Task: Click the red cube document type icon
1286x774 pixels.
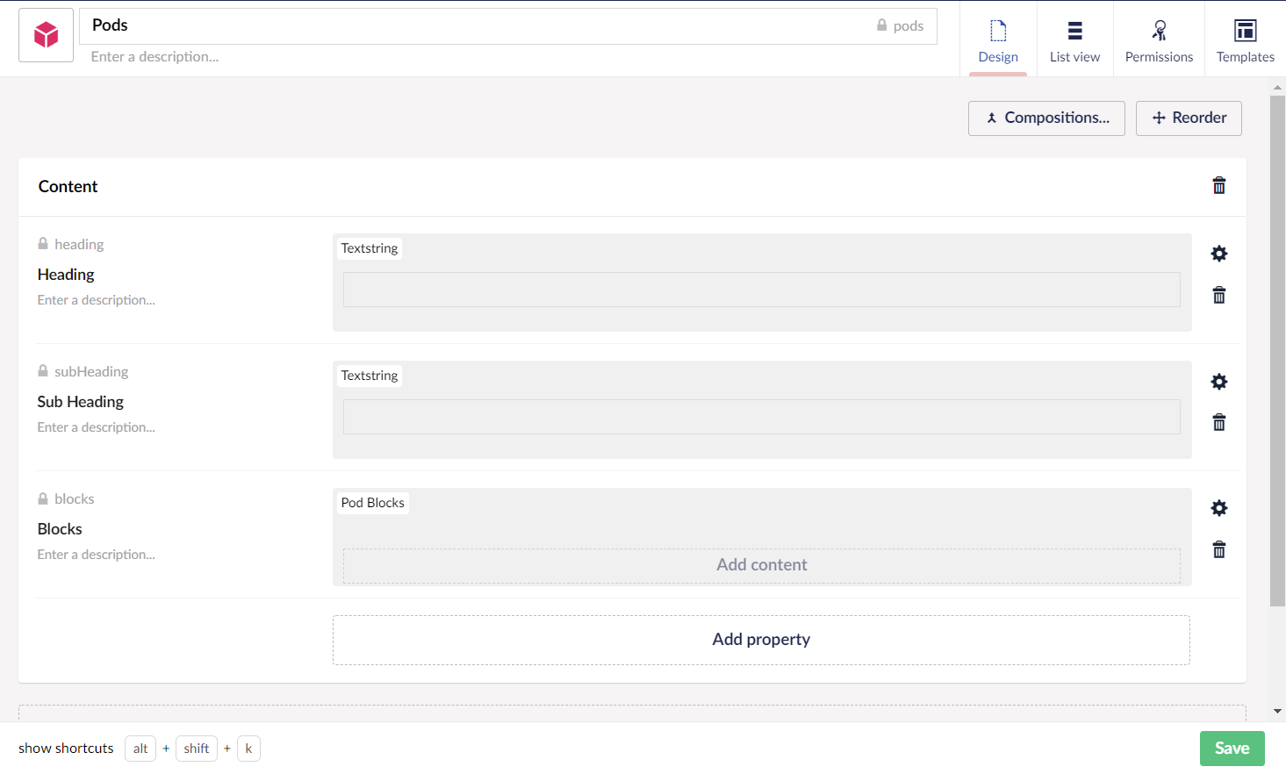Action: coord(46,35)
